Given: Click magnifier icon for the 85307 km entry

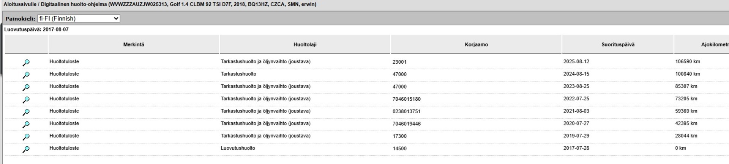Looking at the screenshot, I should [x=26, y=87].
